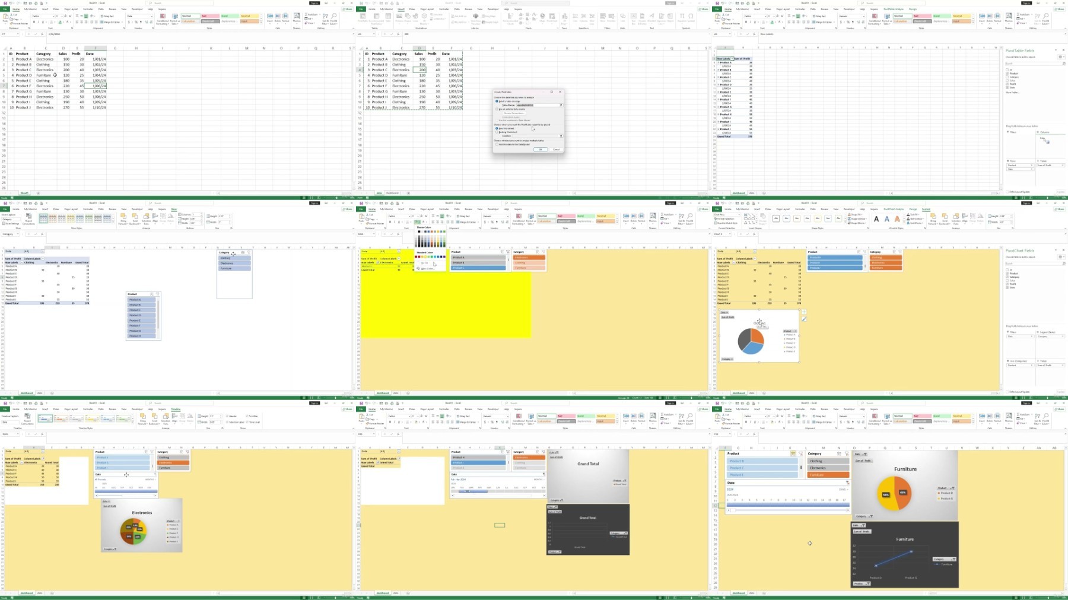Click OK in the Create PivotTable dialog
The image size is (1068, 600).
(541, 150)
